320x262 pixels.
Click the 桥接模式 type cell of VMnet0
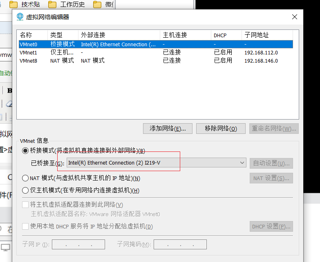point(63,44)
